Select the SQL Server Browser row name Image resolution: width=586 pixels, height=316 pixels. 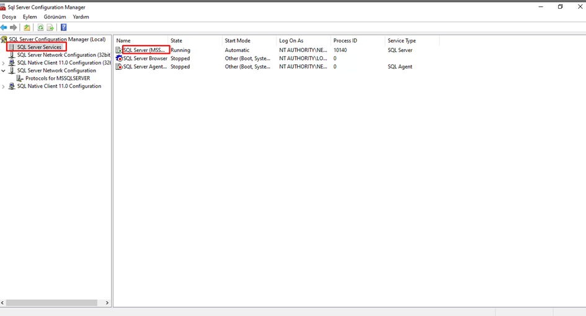[x=145, y=58]
